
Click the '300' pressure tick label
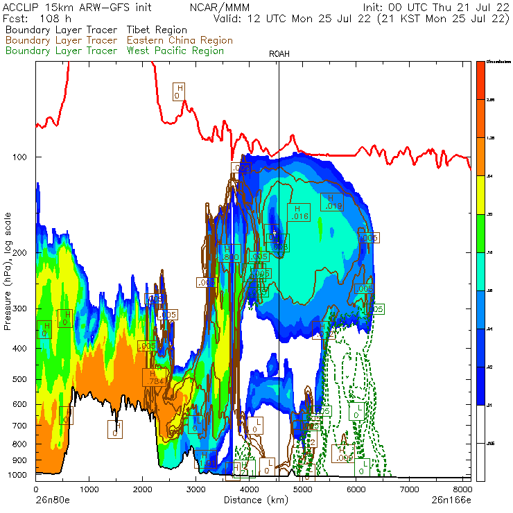click(x=19, y=308)
